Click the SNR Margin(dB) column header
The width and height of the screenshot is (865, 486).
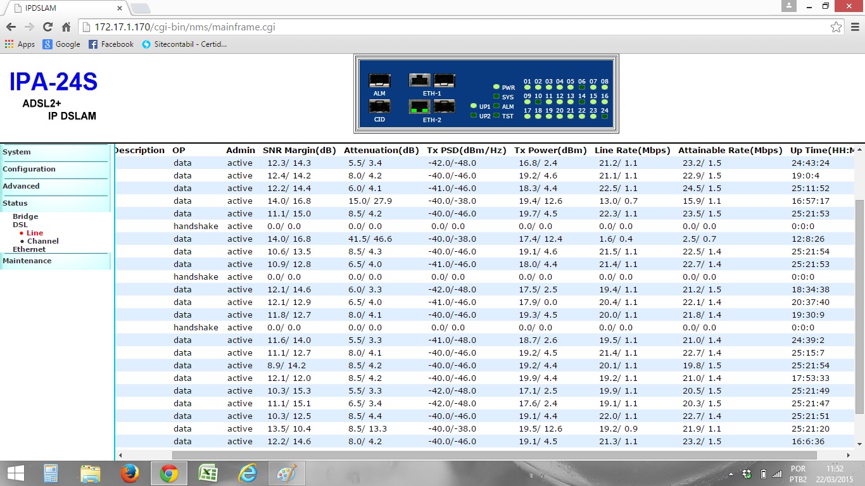point(299,151)
